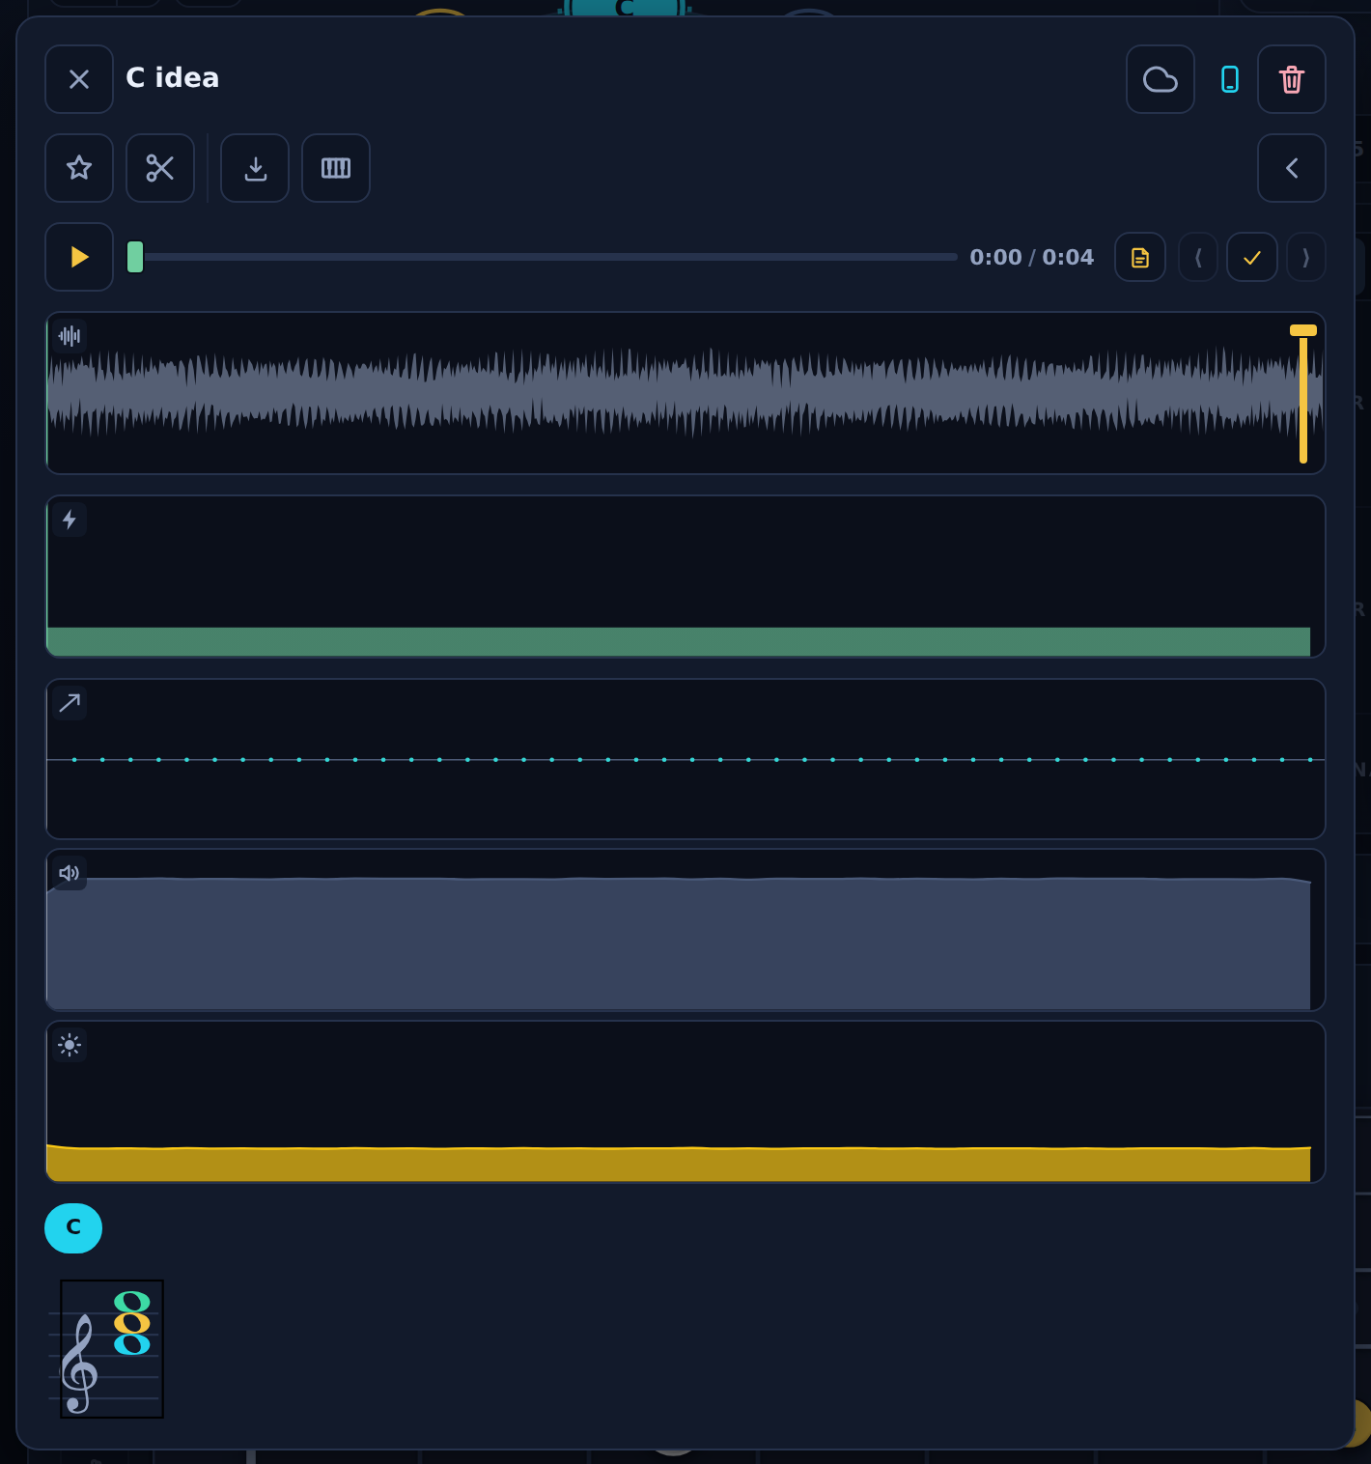Download the recording
Viewport: 1371px width, 1464px height.
(255, 168)
